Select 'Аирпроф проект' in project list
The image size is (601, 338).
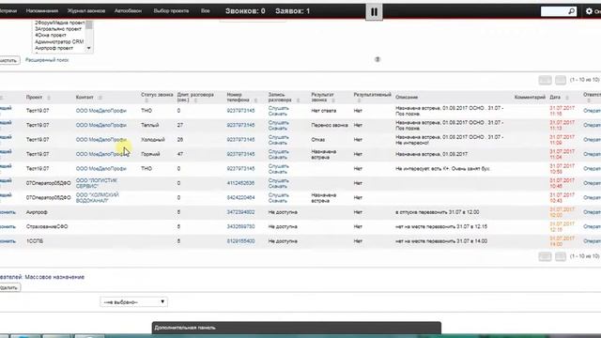coord(54,48)
